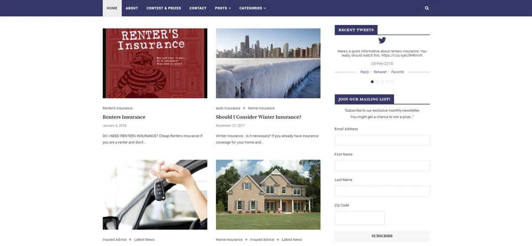532x246 pixels.
Task: Click the Reply link under tweet
Action: click(x=364, y=72)
